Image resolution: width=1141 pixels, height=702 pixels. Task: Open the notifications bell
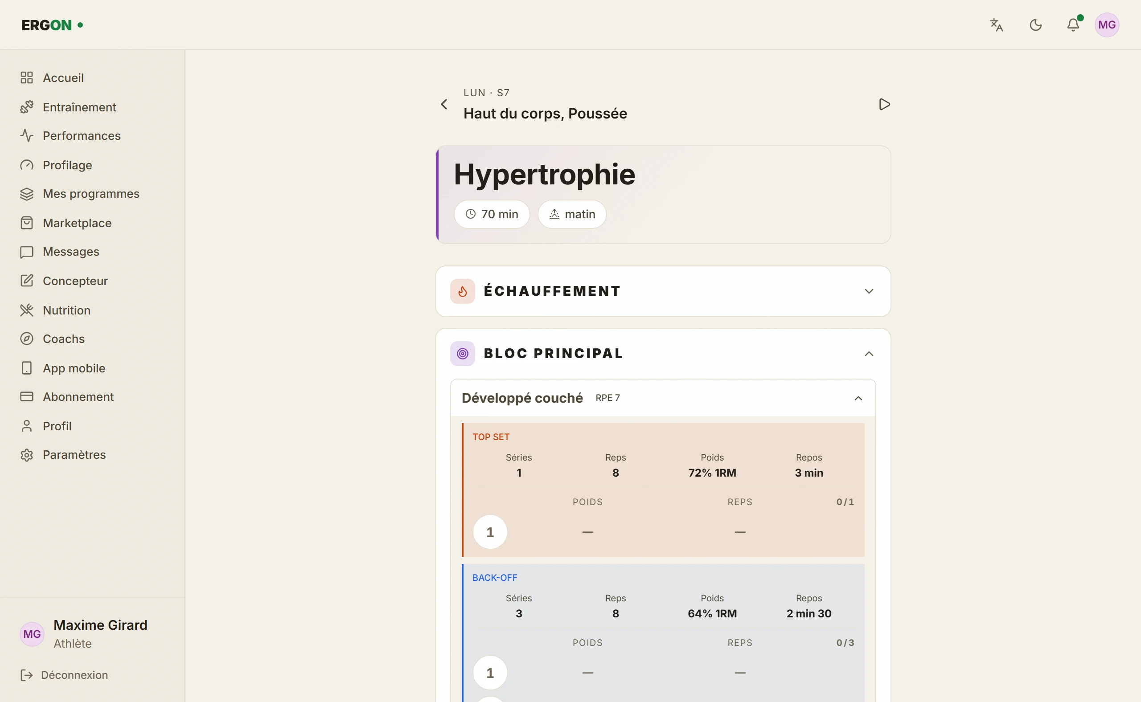point(1073,24)
